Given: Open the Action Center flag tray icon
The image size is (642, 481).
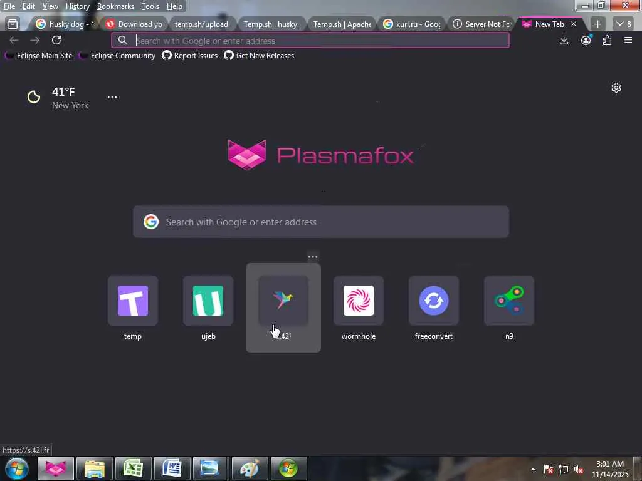Looking at the screenshot, I should (549, 470).
